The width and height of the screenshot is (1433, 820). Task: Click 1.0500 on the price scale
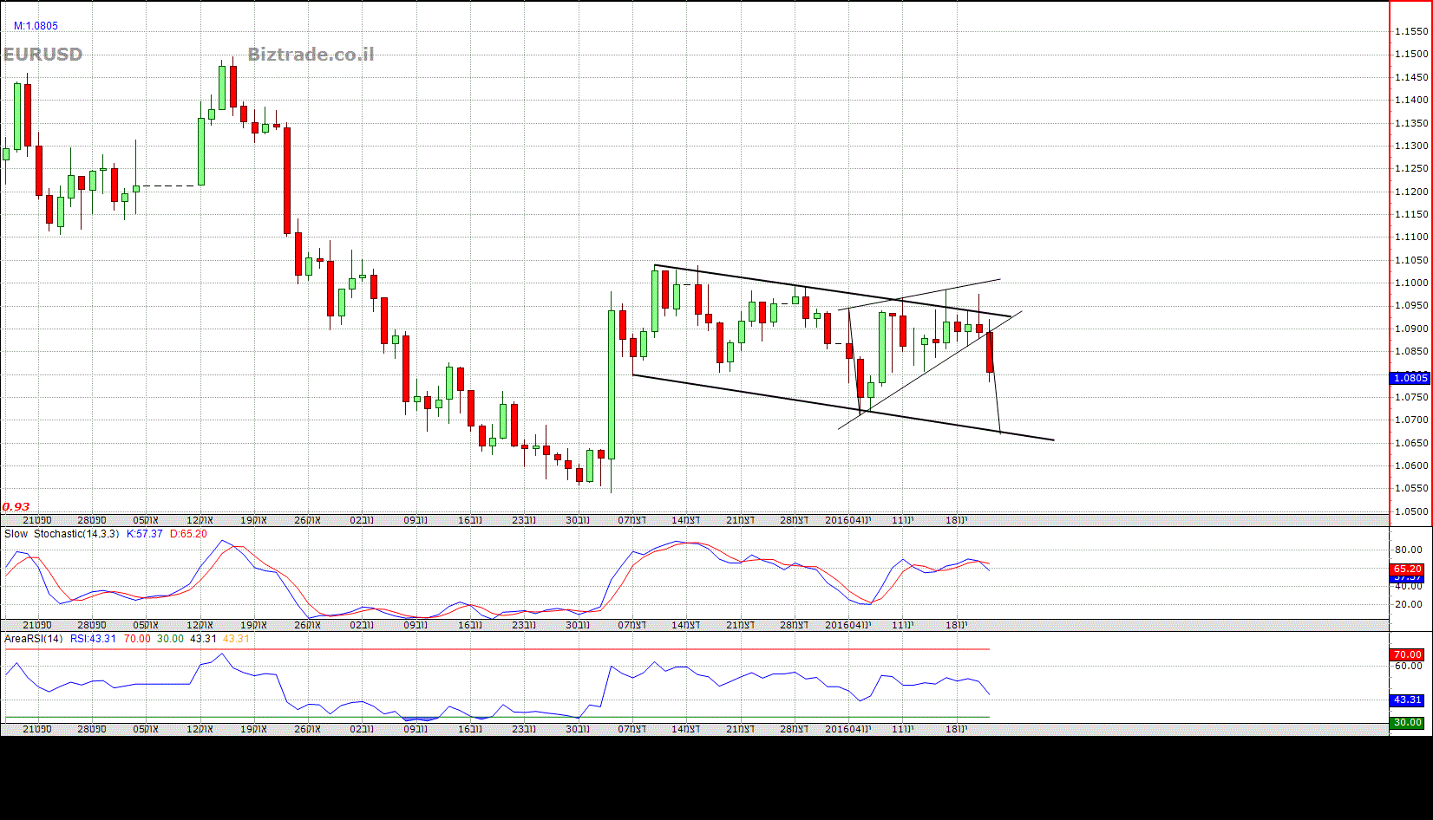point(1411,511)
